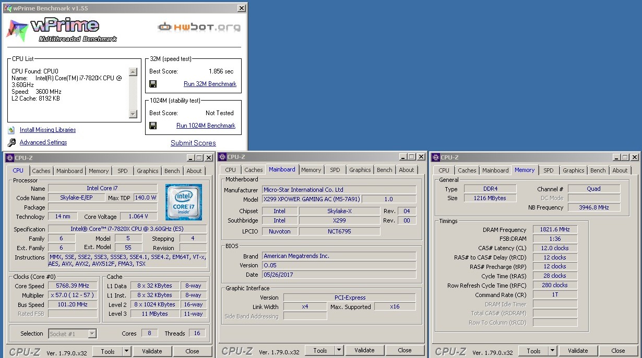Select the Bench tab in the Mainboard window

(385, 170)
